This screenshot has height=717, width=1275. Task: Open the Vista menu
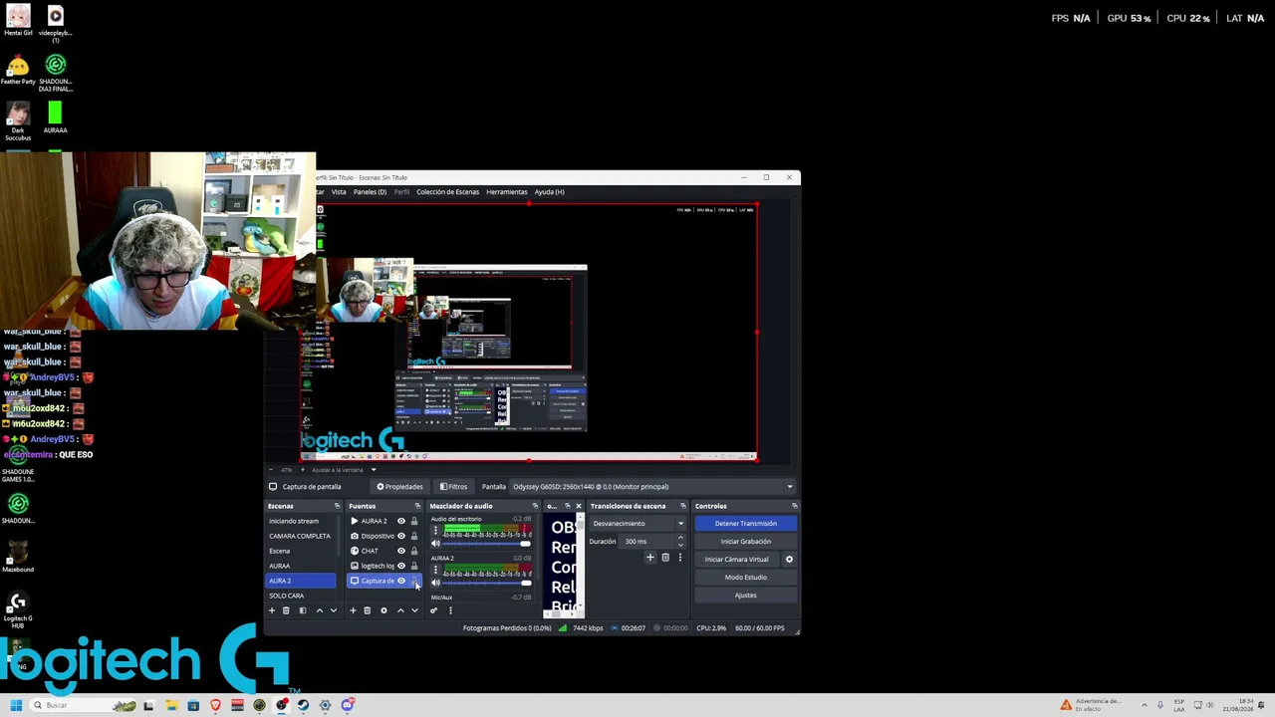pyautogui.click(x=339, y=192)
